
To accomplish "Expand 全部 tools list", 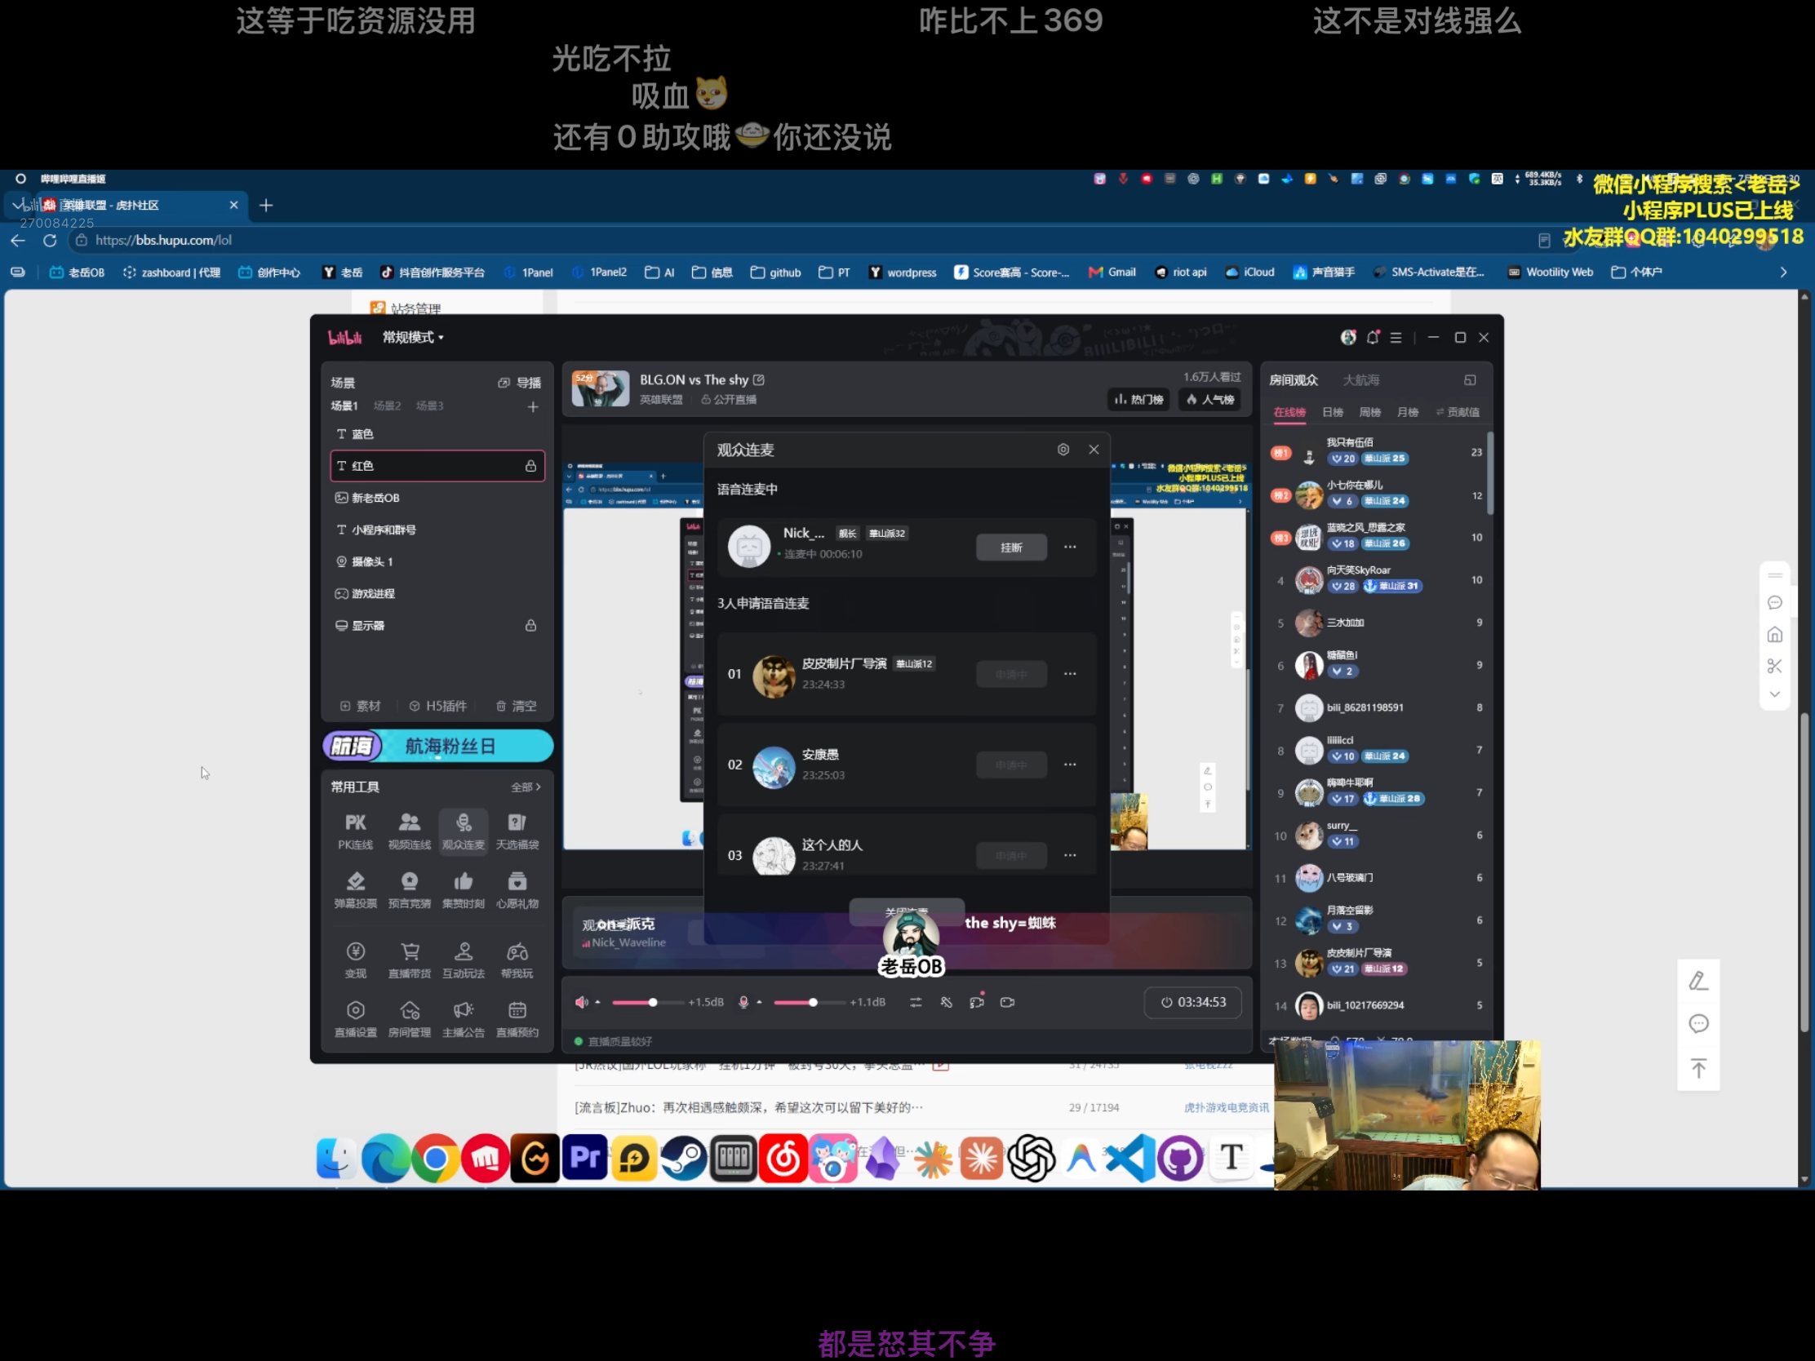I will point(525,787).
